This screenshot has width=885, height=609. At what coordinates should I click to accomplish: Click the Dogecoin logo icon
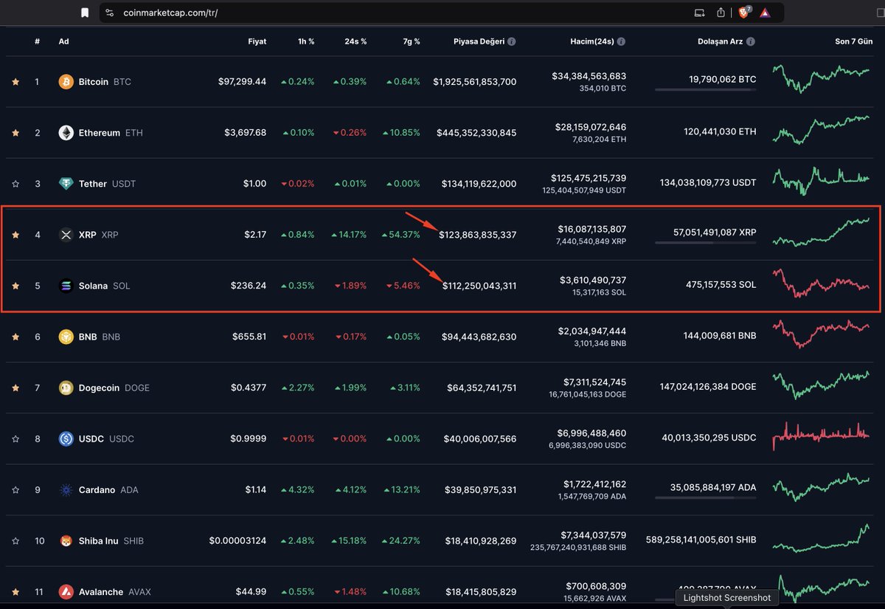click(66, 388)
